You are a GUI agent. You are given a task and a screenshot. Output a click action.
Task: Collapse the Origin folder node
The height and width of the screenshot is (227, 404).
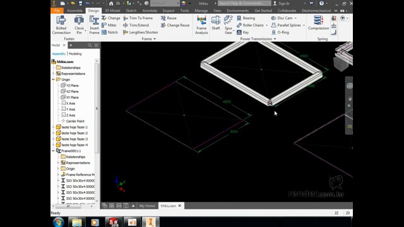click(x=53, y=79)
